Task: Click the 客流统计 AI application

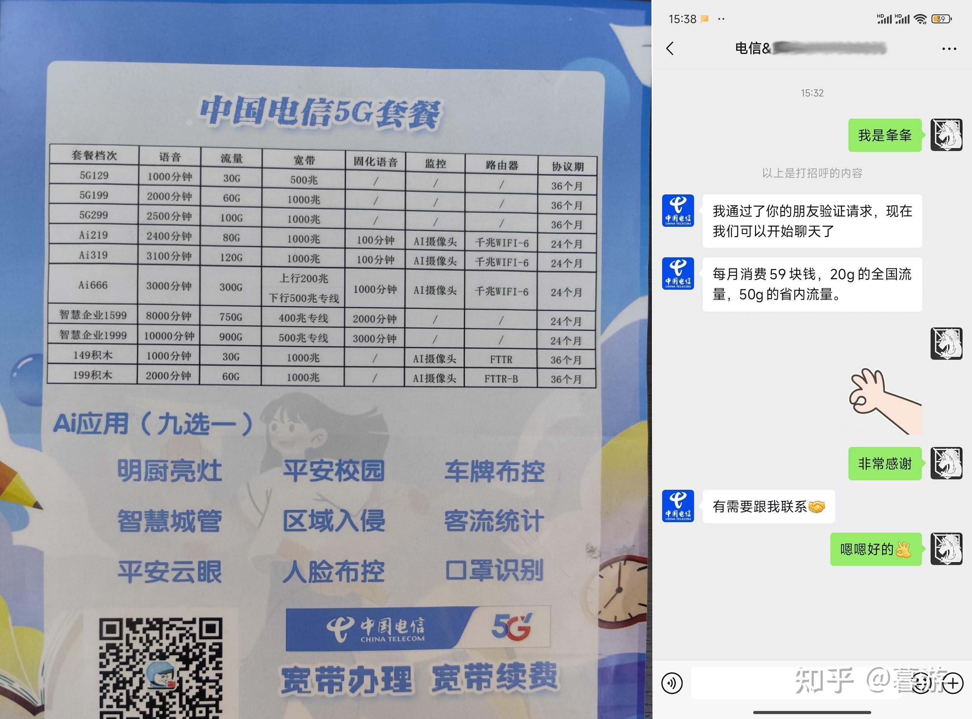Action: 494,520
